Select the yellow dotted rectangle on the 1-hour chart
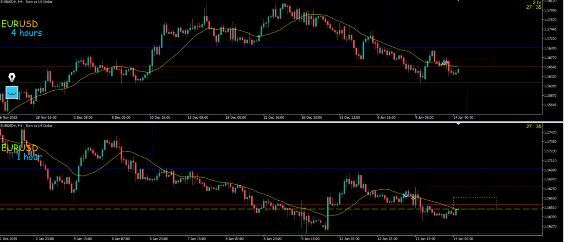564x242 pixels. coord(475,202)
